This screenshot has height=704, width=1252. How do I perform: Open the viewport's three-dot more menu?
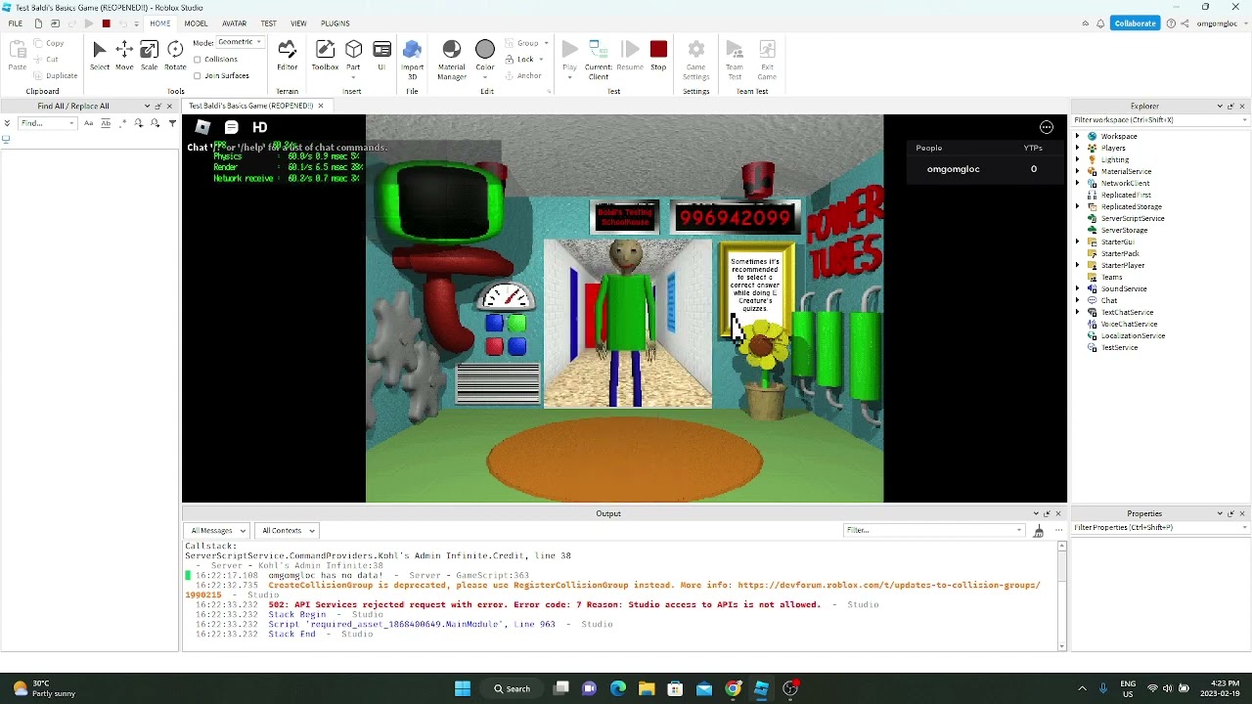pyautogui.click(x=1047, y=127)
